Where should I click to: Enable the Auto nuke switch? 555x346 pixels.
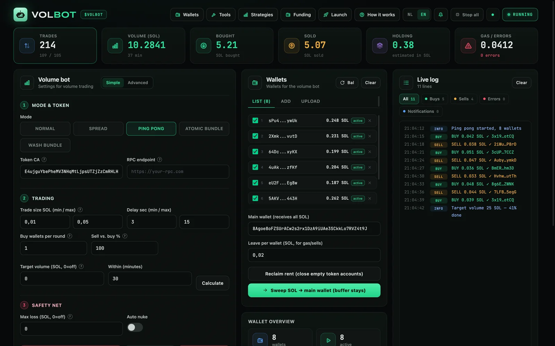pyautogui.click(x=135, y=327)
